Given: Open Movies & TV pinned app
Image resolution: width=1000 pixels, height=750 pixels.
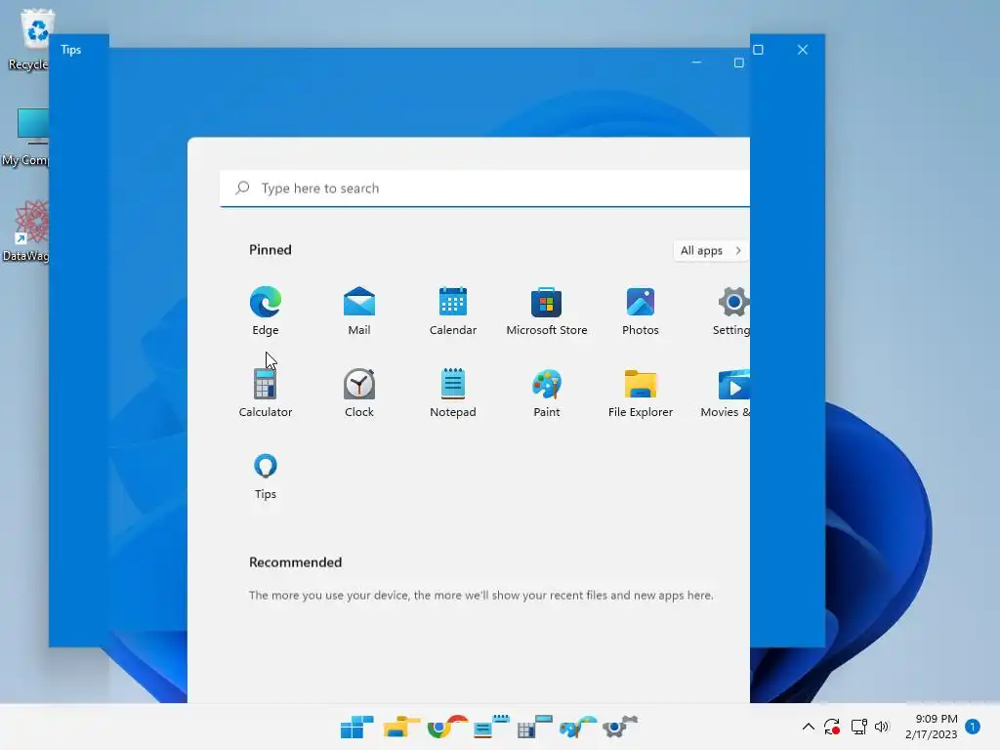Looking at the screenshot, I should [x=726, y=393].
